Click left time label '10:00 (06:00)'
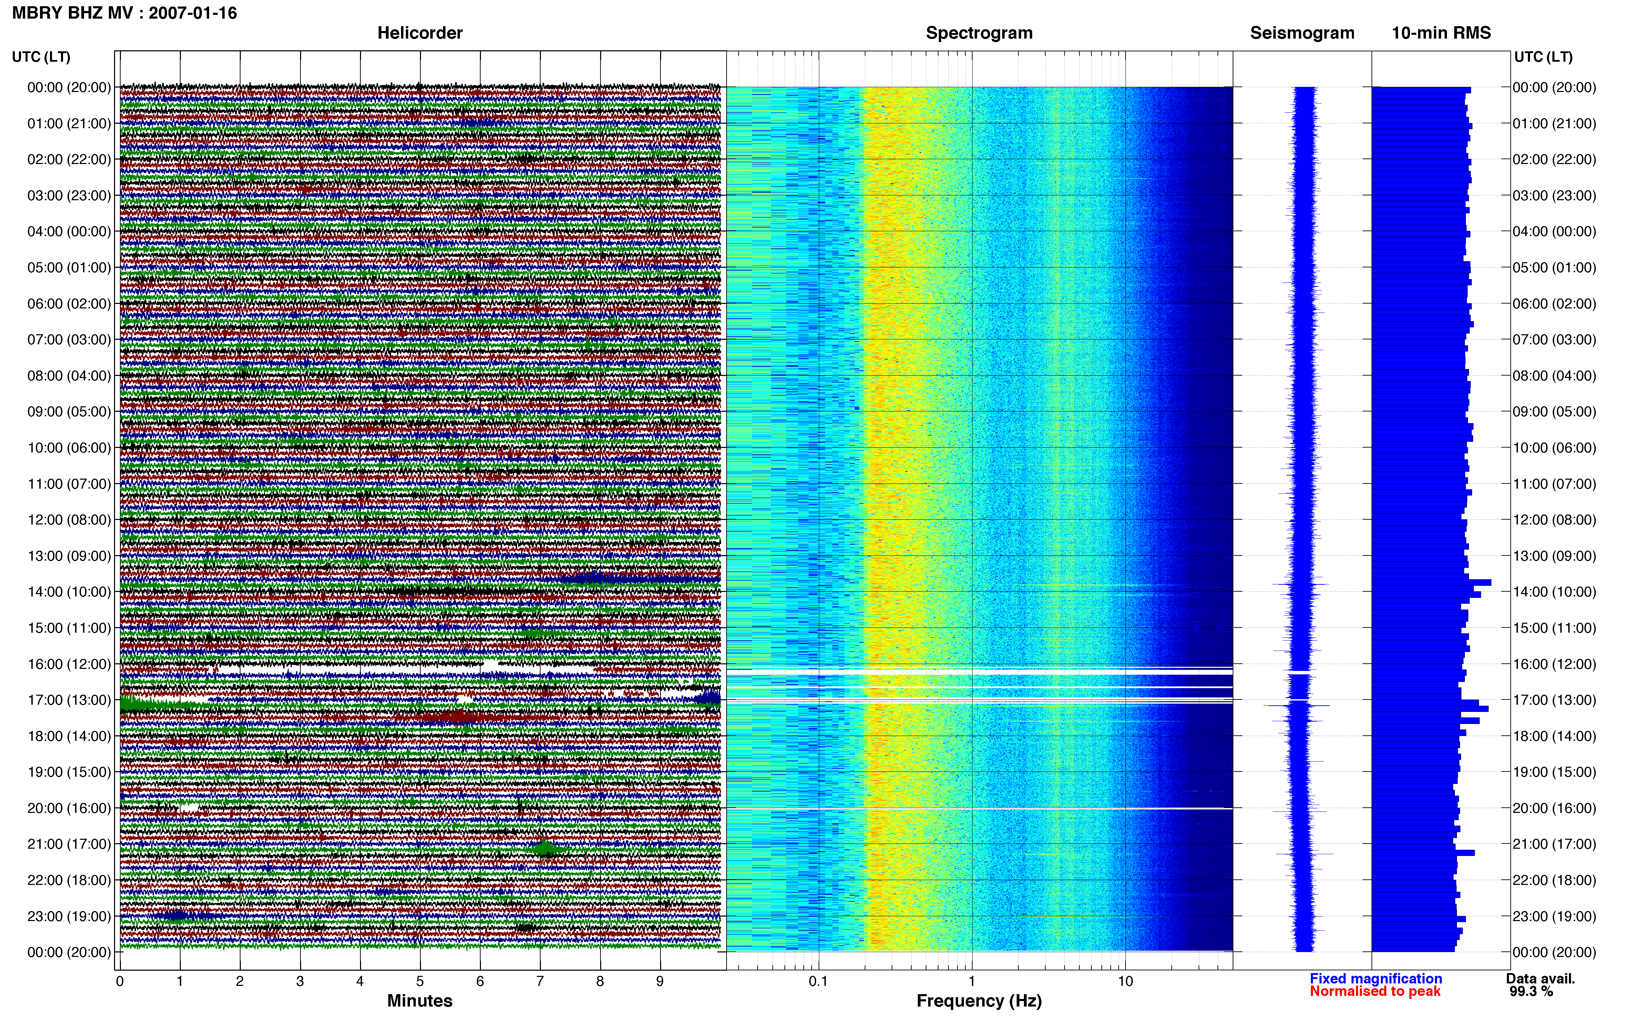 point(69,448)
